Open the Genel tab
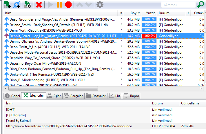The width and height of the screenshot is (206, 134). 12,96
